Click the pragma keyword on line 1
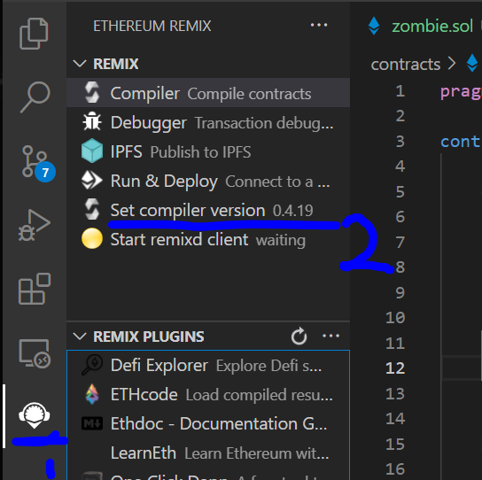Screen dimensions: 482x480 coord(461,91)
